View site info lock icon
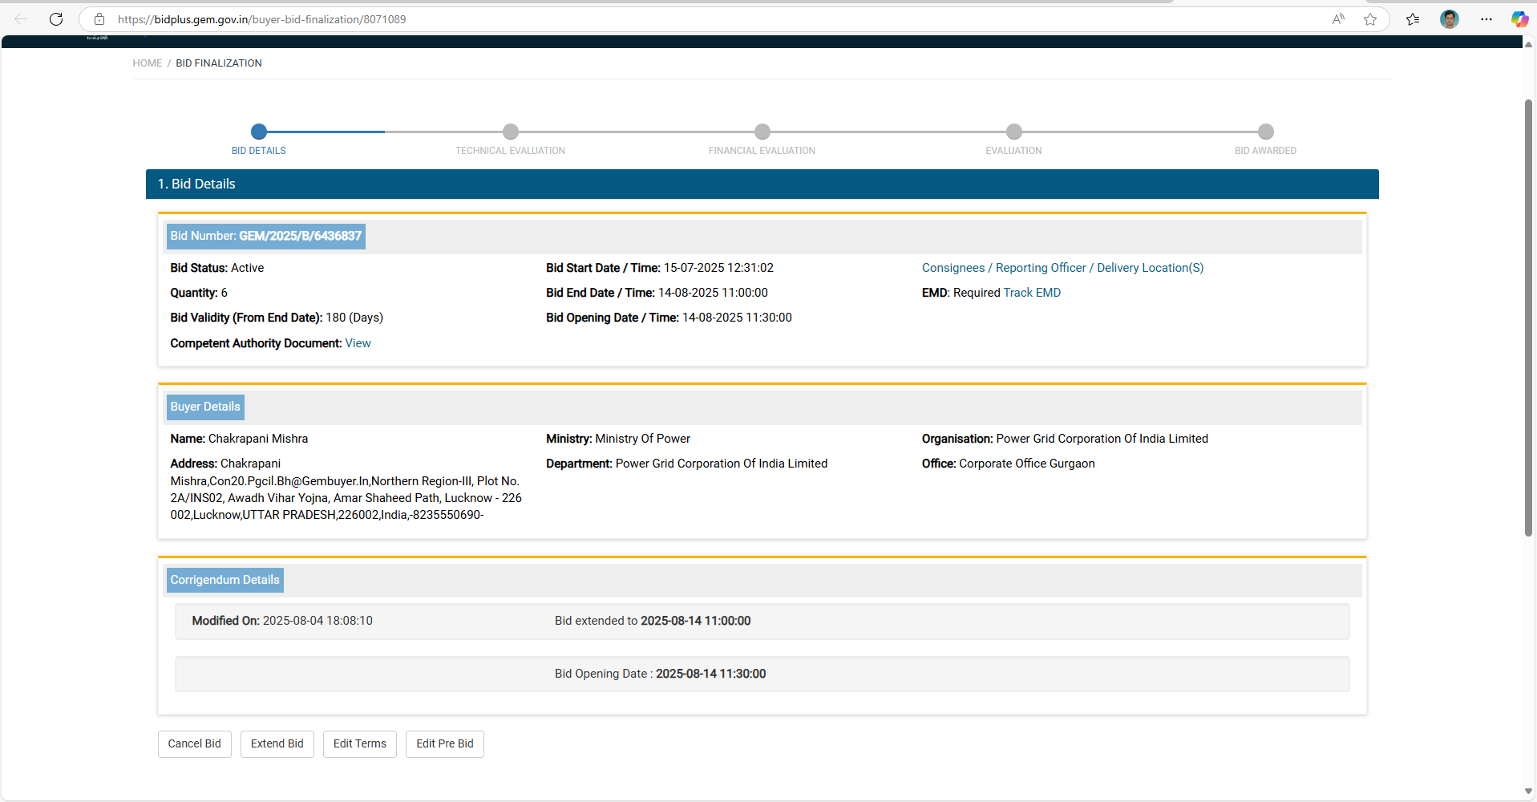The height and width of the screenshot is (802, 1537). pyautogui.click(x=99, y=19)
